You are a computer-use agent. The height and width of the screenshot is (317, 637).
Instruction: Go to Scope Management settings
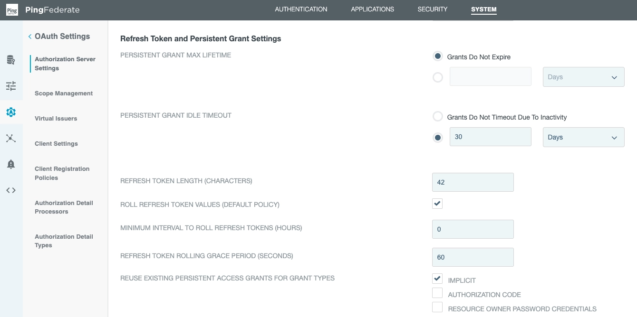pyautogui.click(x=64, y=93)
